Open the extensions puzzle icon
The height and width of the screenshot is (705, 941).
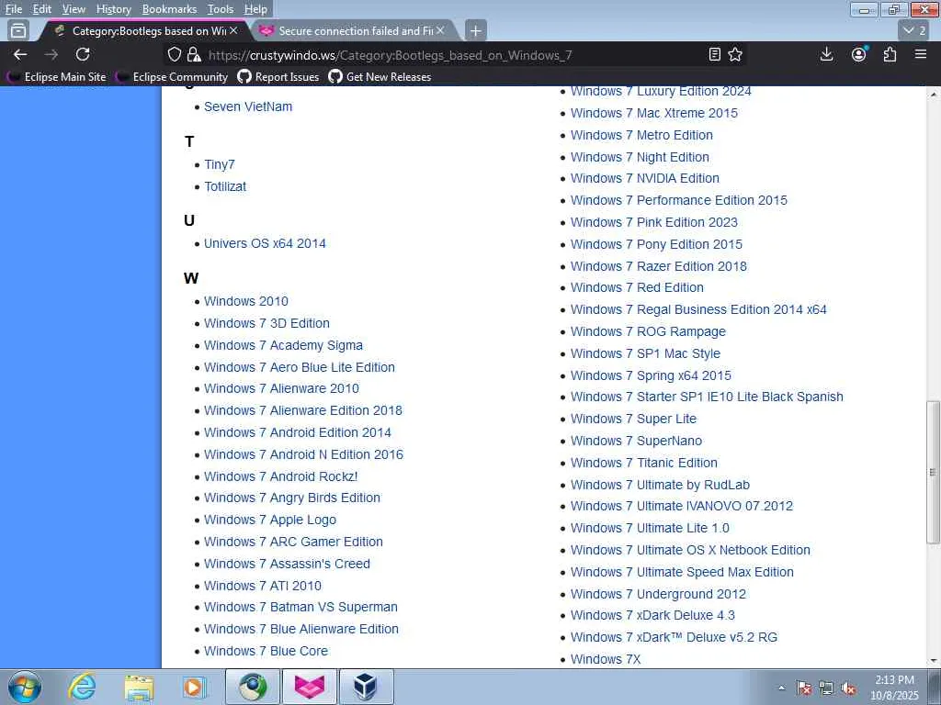click(890, 54)
